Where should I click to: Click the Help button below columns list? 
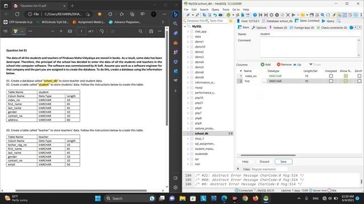(245, 161)
